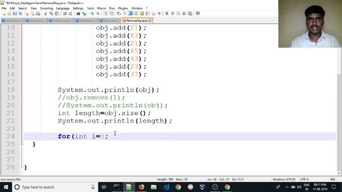Save the current file with the Save icon
342x192 pixels.
tap(14, 13)
